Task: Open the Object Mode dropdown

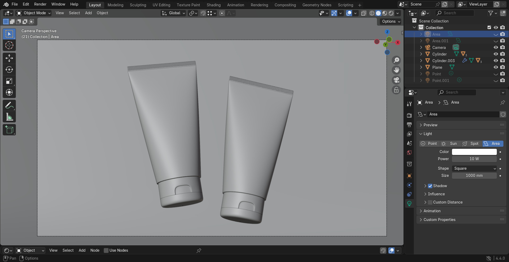Action: [x=33, y=13]
